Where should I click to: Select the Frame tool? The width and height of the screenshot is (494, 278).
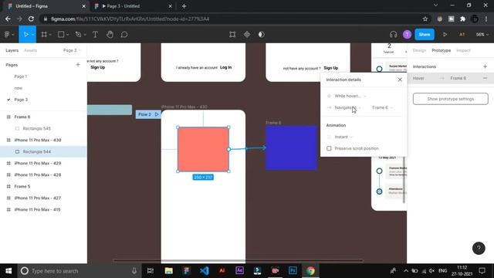(44, 34)
